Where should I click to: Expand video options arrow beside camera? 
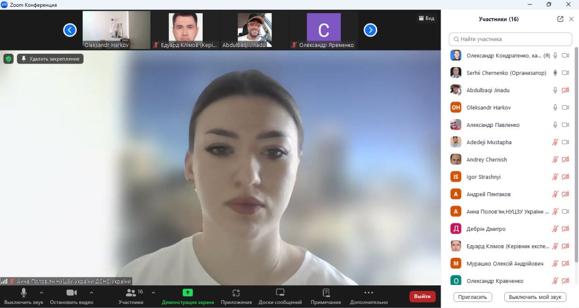[x=91, y=292]
